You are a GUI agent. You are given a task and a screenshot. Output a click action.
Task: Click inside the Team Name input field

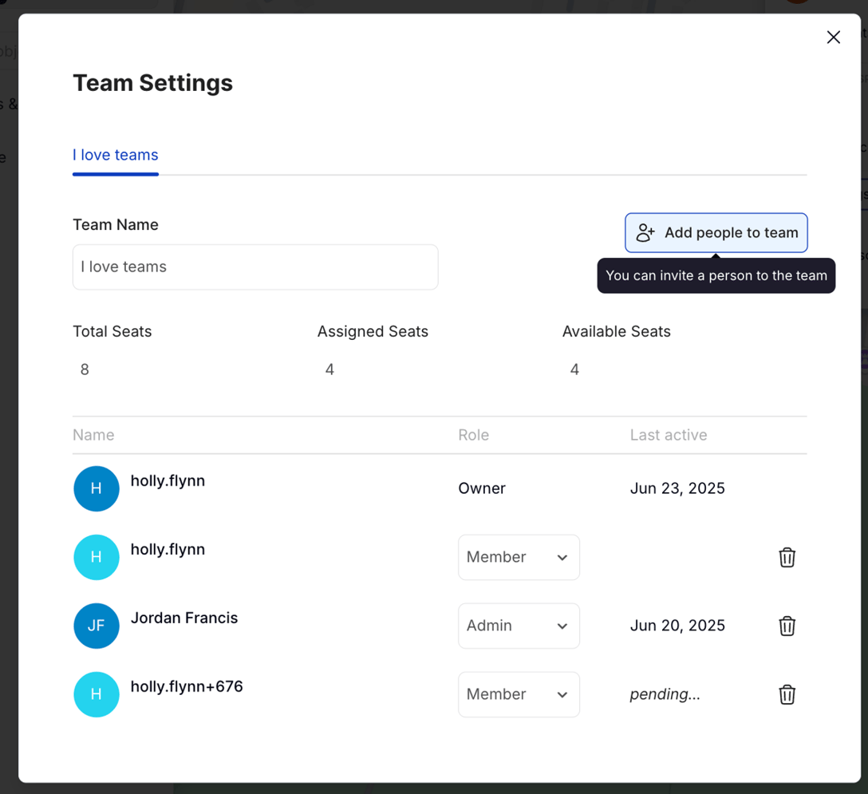pos(255,267)
